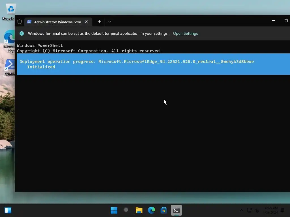Click the admin shield icon in Terminal
The image size is (290, 217).
pos(20,22)
